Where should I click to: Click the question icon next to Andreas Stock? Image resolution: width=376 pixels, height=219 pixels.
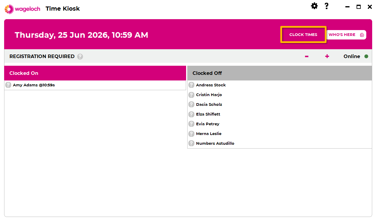pos(191,85)
